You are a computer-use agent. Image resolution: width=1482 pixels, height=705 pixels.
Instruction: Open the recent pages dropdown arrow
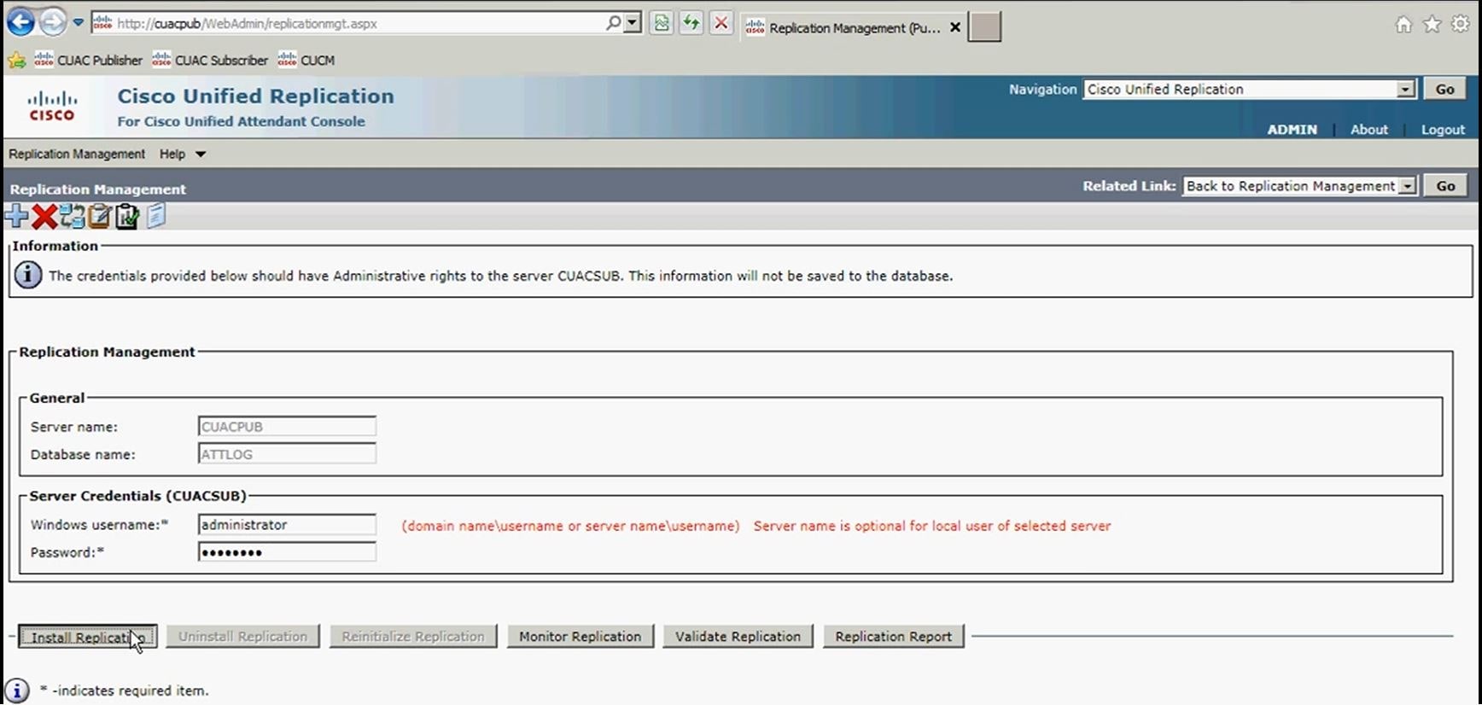78,23
